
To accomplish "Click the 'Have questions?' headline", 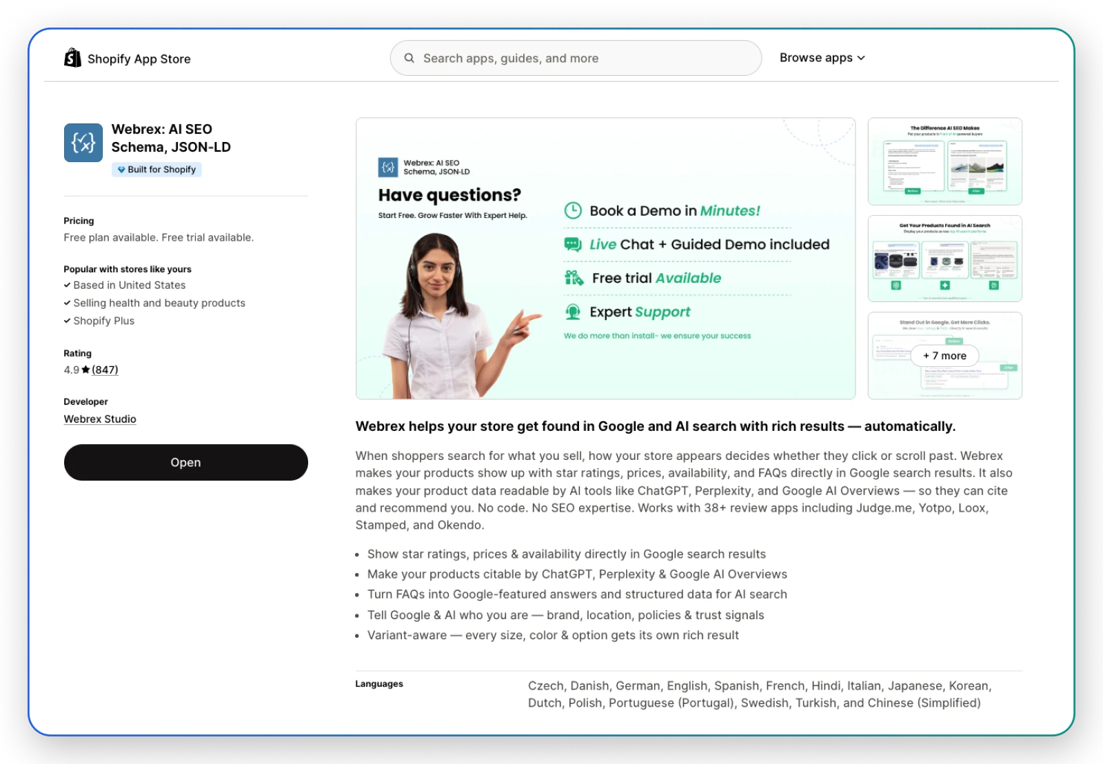I will 449,195.
